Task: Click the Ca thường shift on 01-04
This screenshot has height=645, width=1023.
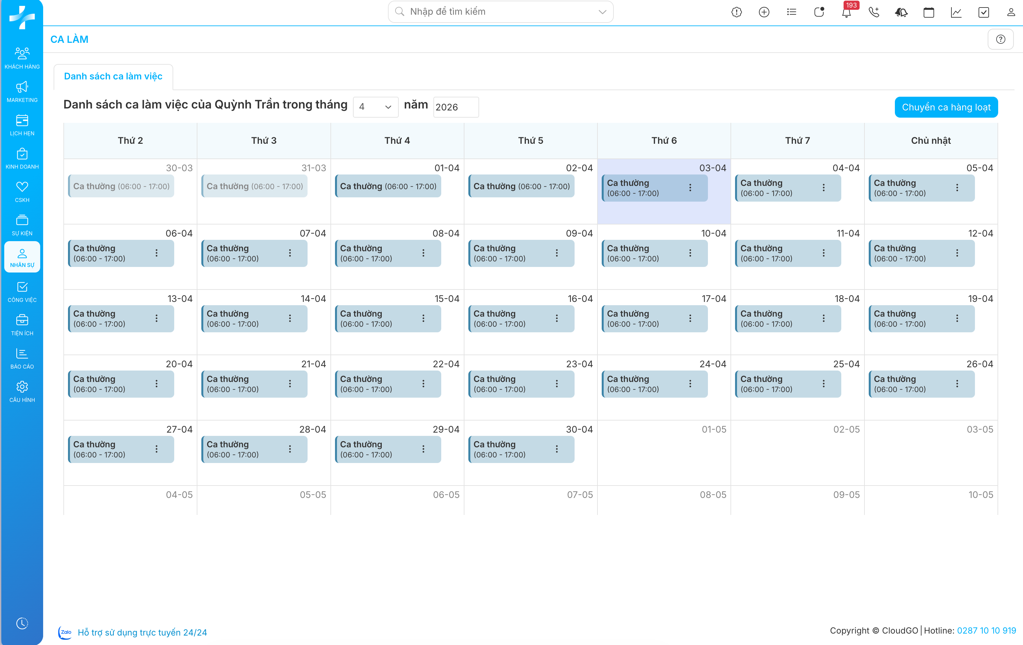Action: point(388,186)
